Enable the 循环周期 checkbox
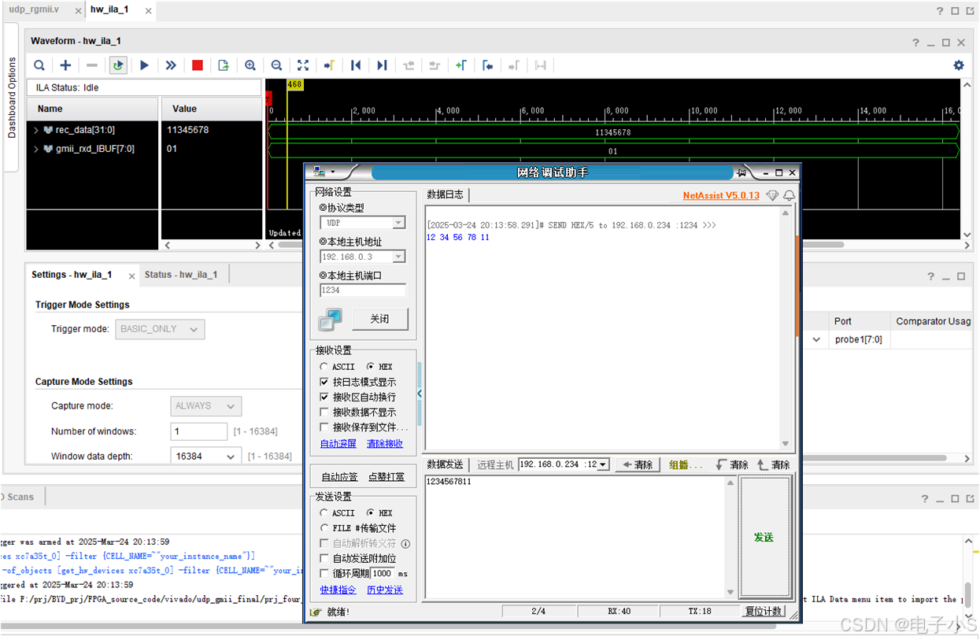 coord(324,574)
